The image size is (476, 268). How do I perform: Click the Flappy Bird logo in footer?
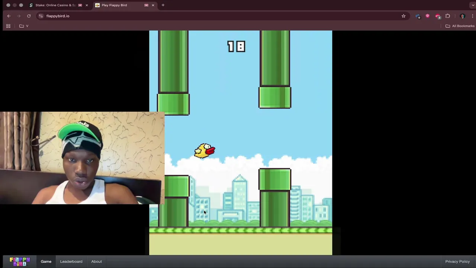(x=20, y=261)
